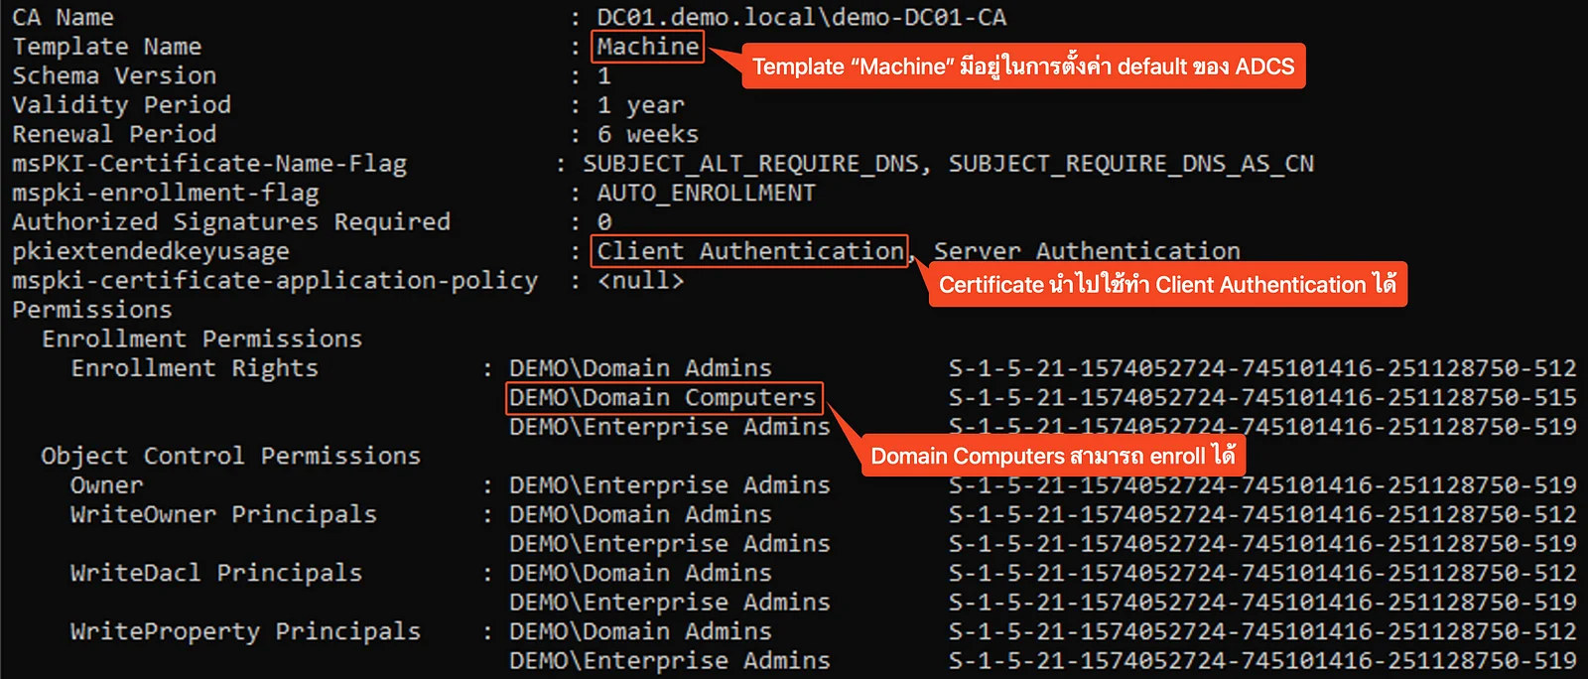The height and width of the screenshot is (679, 1588).
Task: Select "DEMO\Domain Admins" on the Enrollment Rights row
Action: tap(640, 368)
